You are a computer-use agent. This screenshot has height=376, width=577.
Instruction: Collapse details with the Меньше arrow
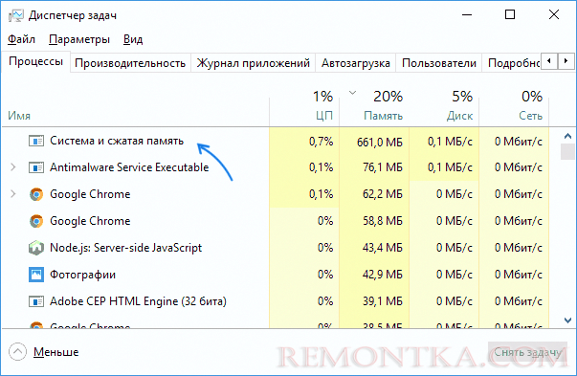17,352
